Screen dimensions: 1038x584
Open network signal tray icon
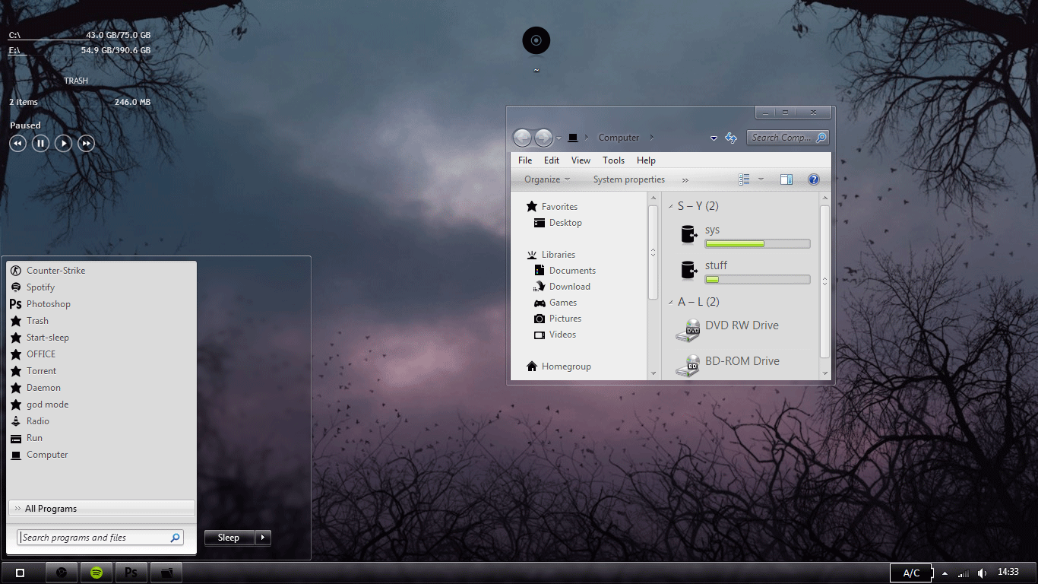pyautogui.click(x=964, y=573)
